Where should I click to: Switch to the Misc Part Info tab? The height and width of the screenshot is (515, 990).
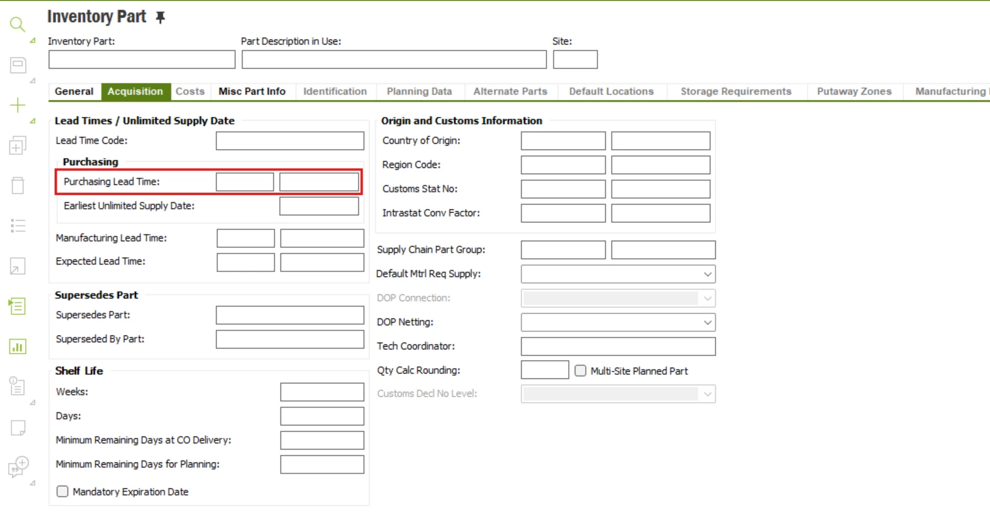(x=252, y=91)
